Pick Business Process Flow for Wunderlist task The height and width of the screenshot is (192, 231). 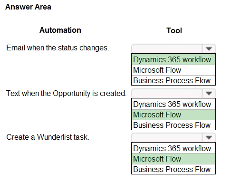click(173, 169)
